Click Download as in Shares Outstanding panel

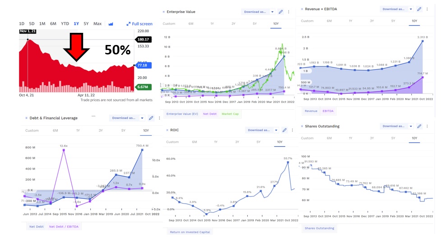(393, 126)
